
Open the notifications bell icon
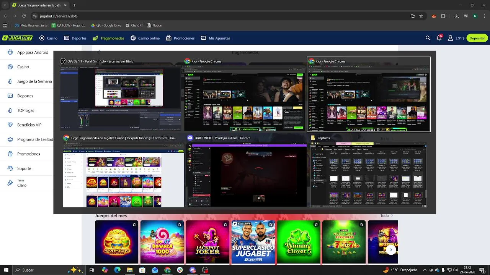click(439, 38)
